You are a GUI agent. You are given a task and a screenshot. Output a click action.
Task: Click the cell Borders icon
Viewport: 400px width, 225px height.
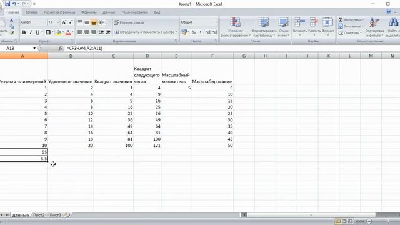[48, 32]
